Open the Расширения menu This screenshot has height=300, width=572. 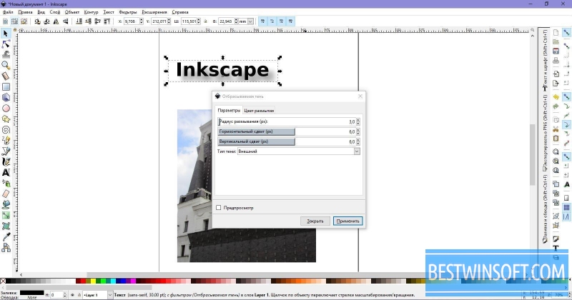pyautogui.click(x=154, y=12)
